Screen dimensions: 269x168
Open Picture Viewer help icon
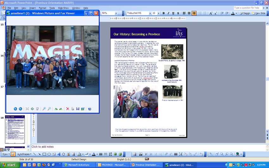(90, 109)
